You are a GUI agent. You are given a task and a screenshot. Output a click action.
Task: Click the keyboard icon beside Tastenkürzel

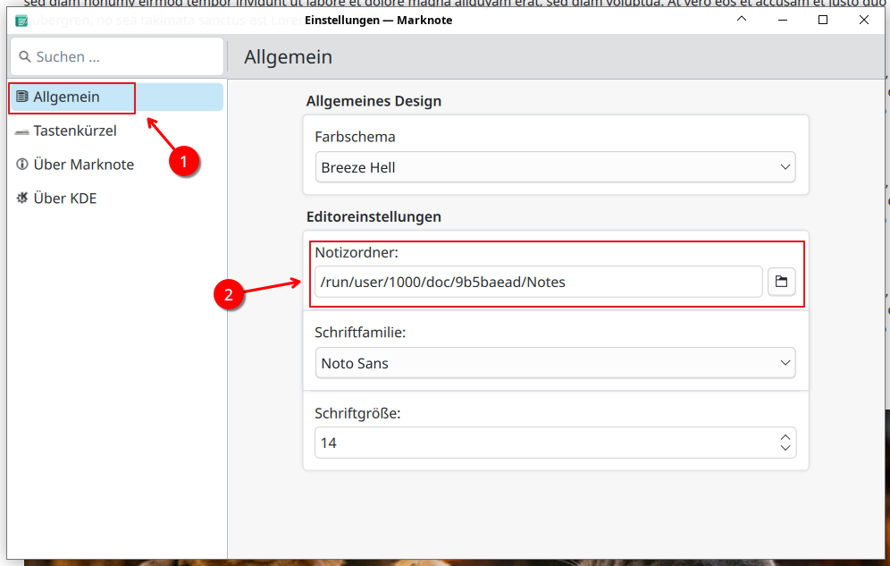click(22, 131)
